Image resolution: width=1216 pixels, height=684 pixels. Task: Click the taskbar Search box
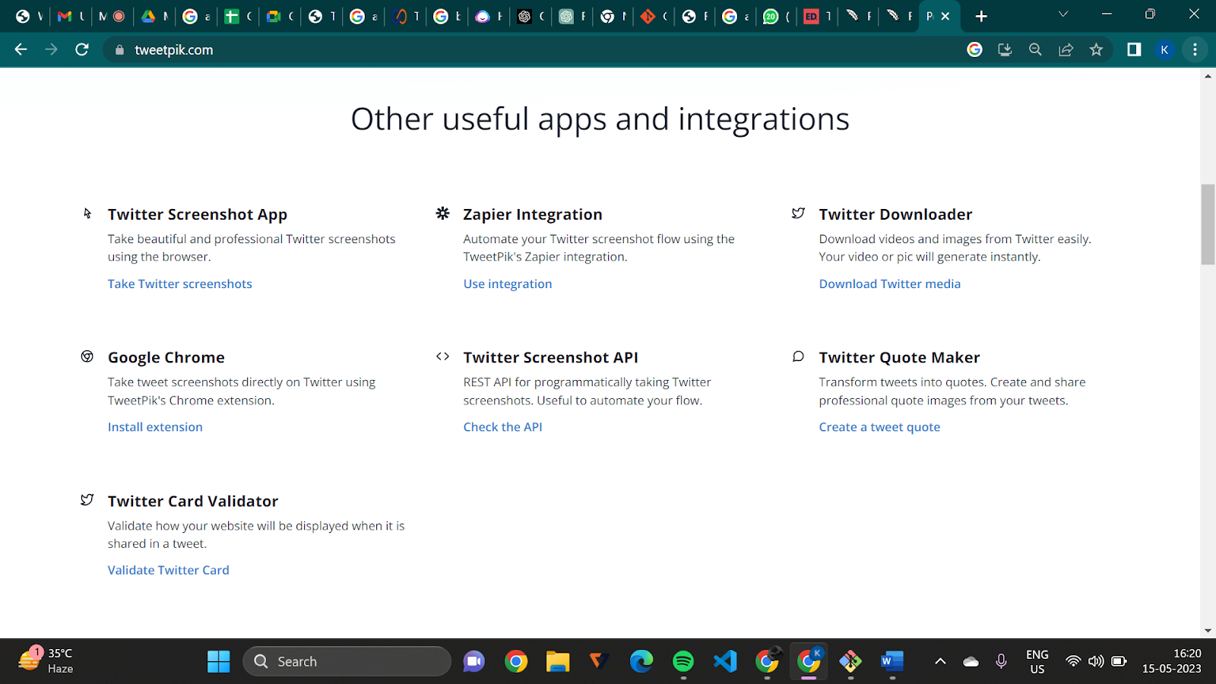pos(347,661)
